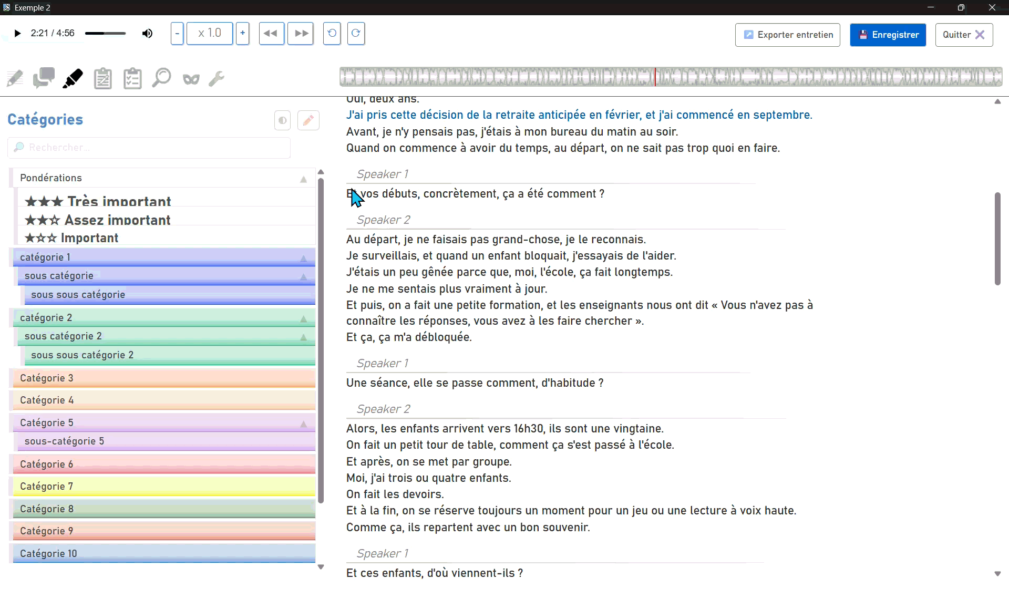1009x599 pixels.
Task: Click the Quitter button
Action: (x=964, y=35)
